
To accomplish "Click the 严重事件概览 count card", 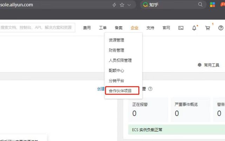I will pos(190,109).
